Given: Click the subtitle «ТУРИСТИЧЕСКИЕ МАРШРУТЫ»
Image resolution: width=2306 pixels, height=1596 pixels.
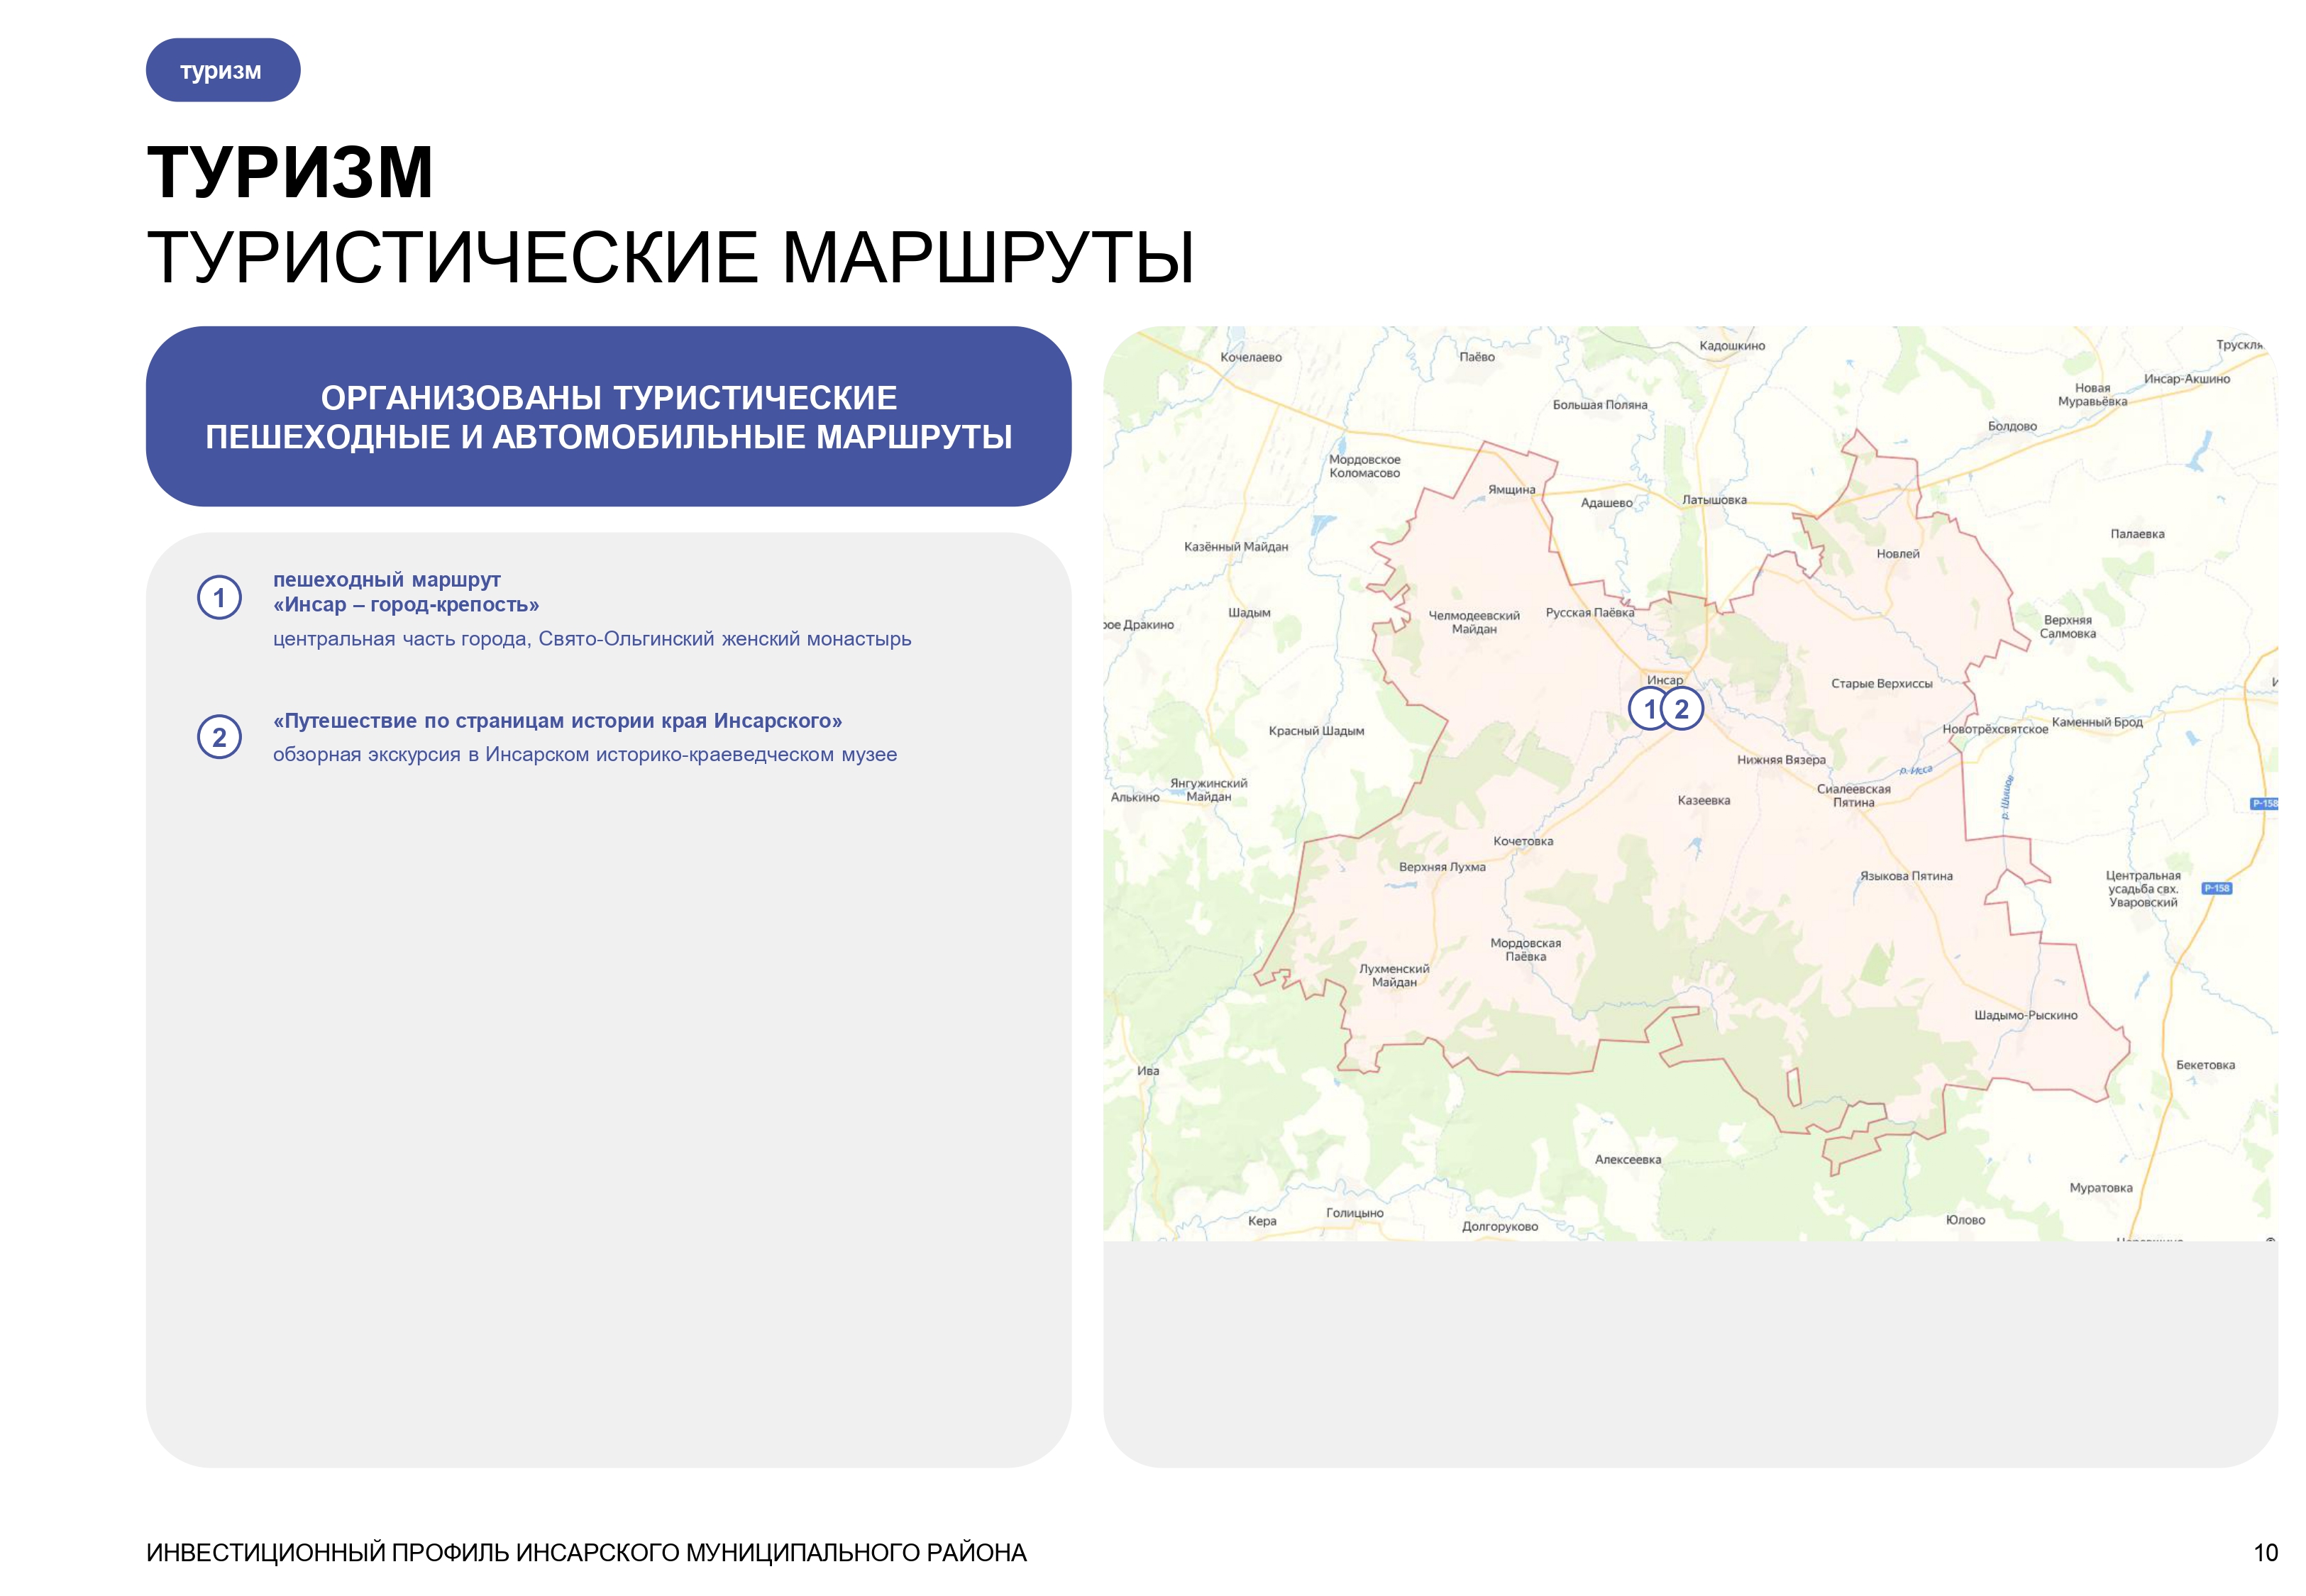Looking at the screenshot, I should pyautogui.click(x=670, y=258).
